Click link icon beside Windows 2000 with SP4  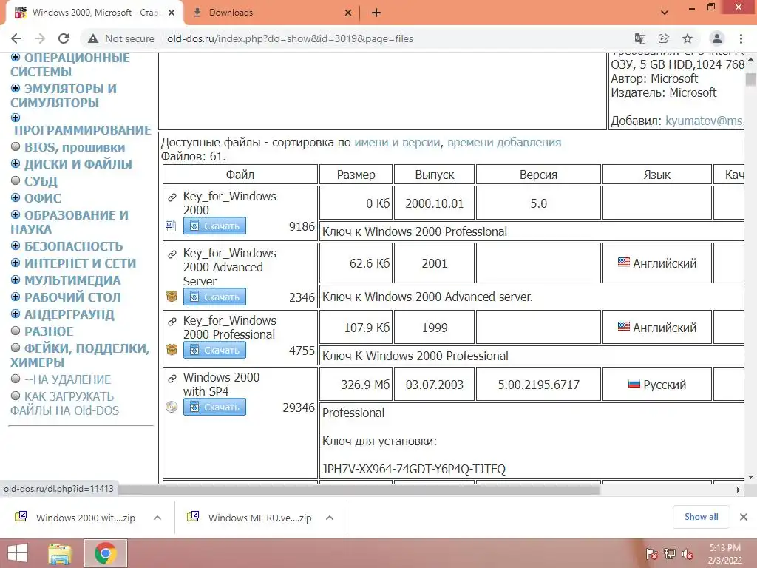(172, 378)
